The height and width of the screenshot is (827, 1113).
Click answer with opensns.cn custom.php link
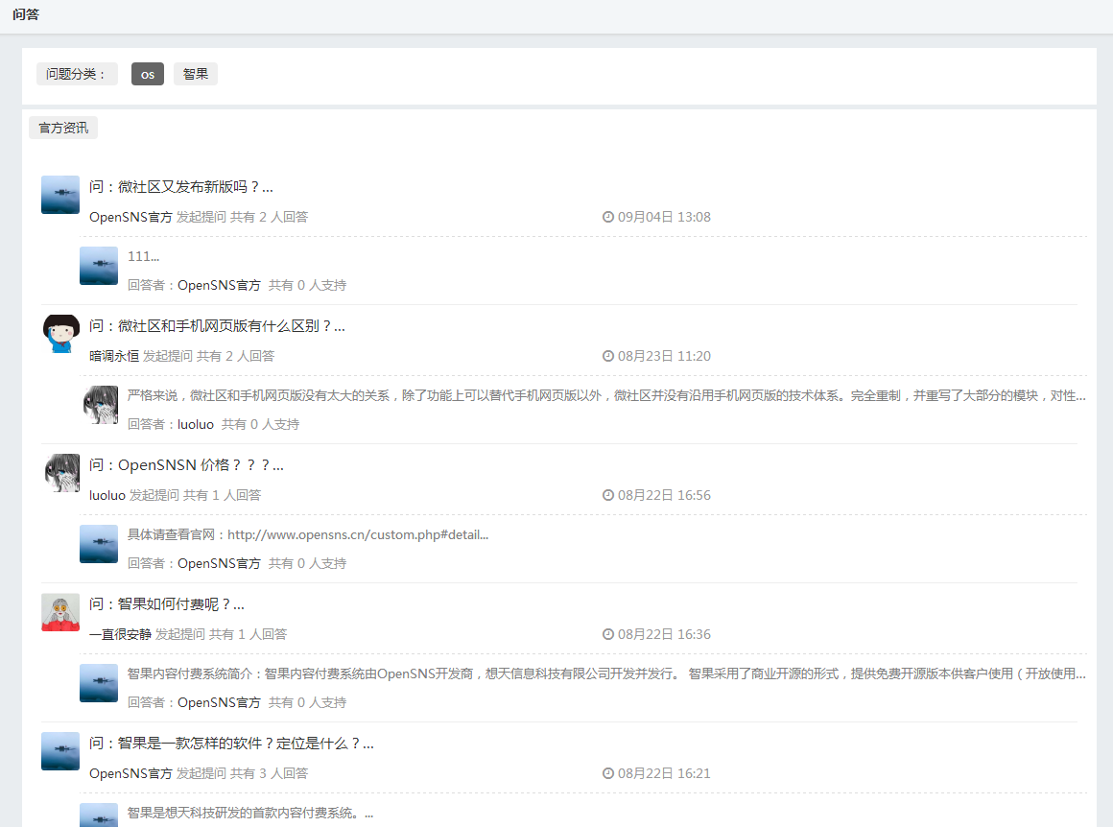[x=307, y=534]
